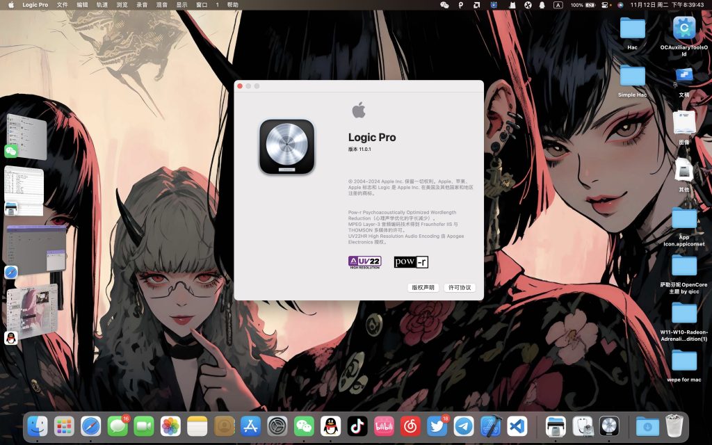
Task: Select the Hac folder on desktop
Action: pyautogui.click(x=633, y=33)
